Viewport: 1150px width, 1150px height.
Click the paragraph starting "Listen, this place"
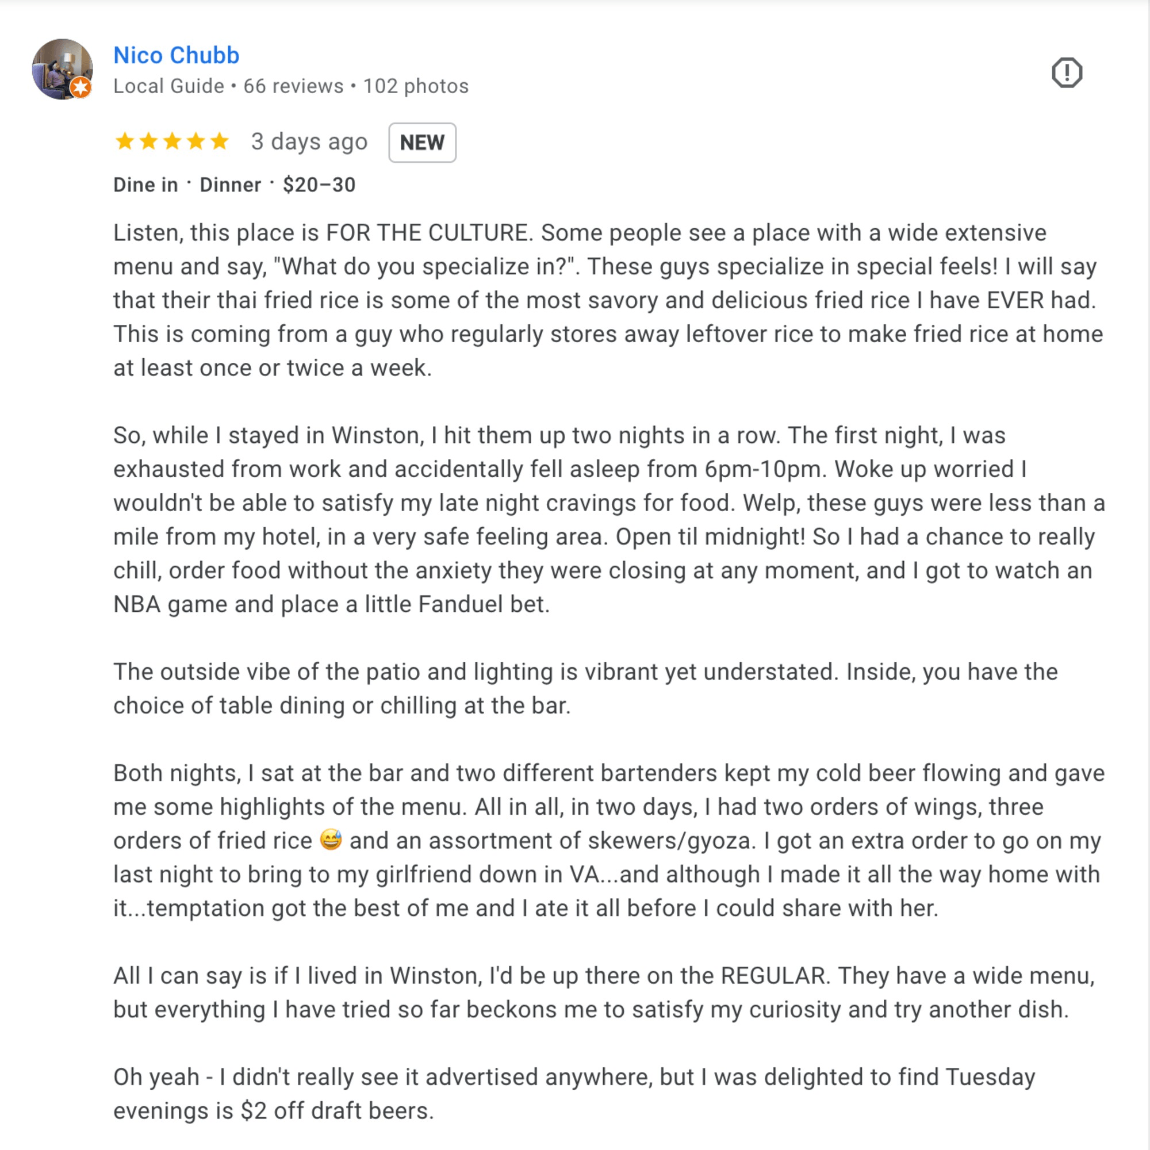coord(609,301)
